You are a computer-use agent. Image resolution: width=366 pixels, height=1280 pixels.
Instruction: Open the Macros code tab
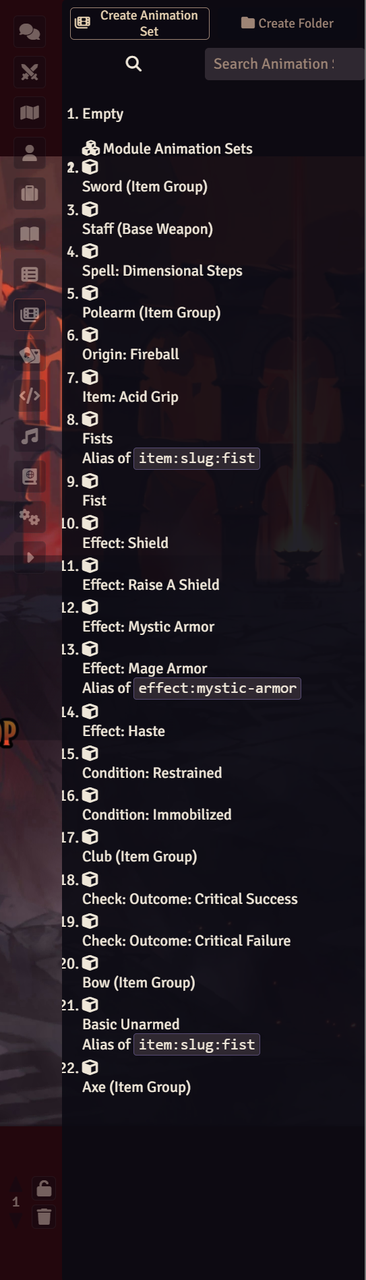pyautogui.click(x=30, y=396)
